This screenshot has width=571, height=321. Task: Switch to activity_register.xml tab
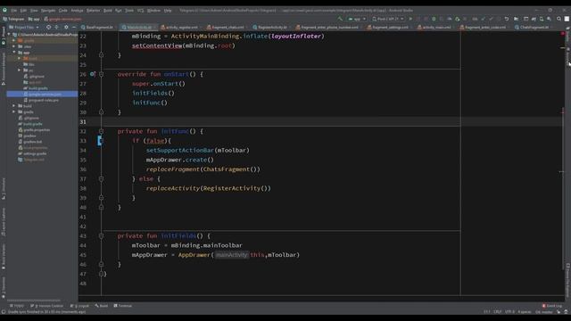(179, 28)
